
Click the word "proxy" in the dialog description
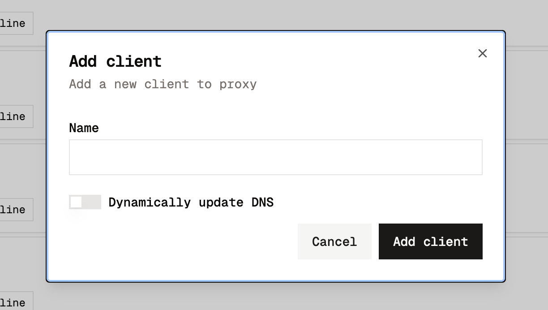tap(238, 84)
